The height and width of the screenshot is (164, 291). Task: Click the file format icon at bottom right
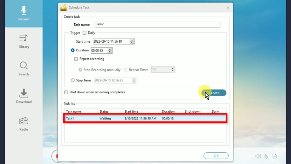275,156
